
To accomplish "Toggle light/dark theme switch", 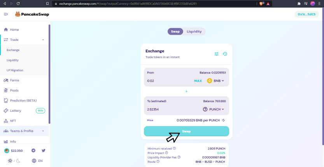I will pos(14,161).
